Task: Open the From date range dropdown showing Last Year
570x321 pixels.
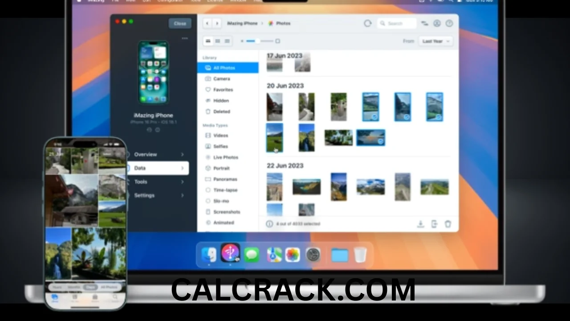Action: point(436,41)
